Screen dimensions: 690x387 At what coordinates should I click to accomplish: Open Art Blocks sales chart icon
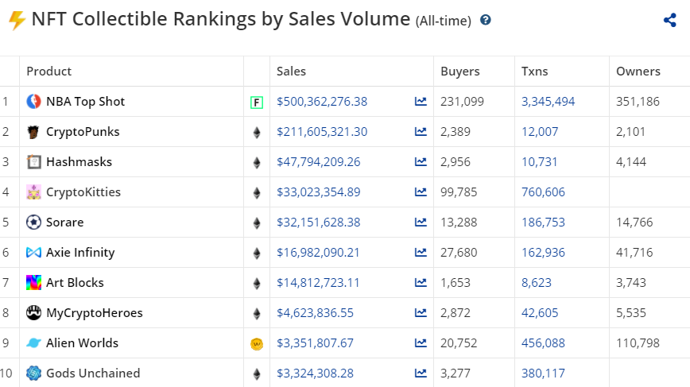click(x=421, y=283)
